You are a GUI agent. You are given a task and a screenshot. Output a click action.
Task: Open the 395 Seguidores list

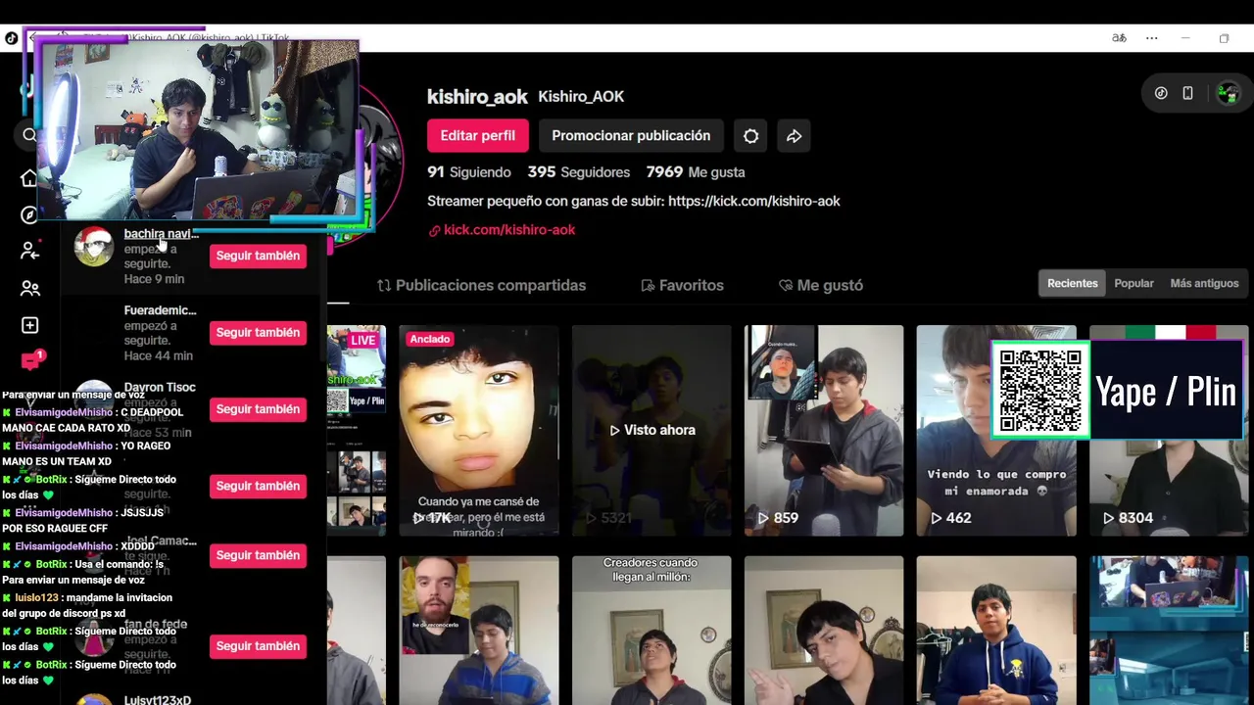pyautogui.click(x=578, y=172)
